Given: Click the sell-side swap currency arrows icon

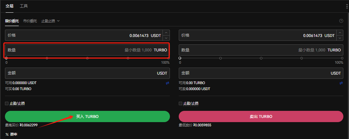Looking at the screenshot, I should tap(341, 83).
